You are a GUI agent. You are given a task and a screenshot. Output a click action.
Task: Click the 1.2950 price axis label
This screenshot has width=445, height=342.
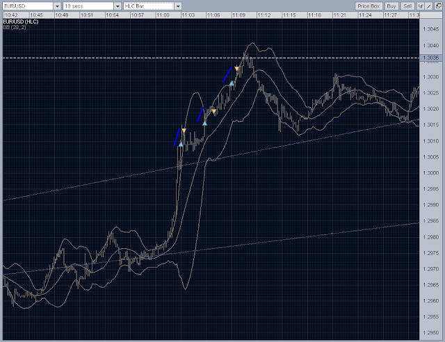point(430,333)
